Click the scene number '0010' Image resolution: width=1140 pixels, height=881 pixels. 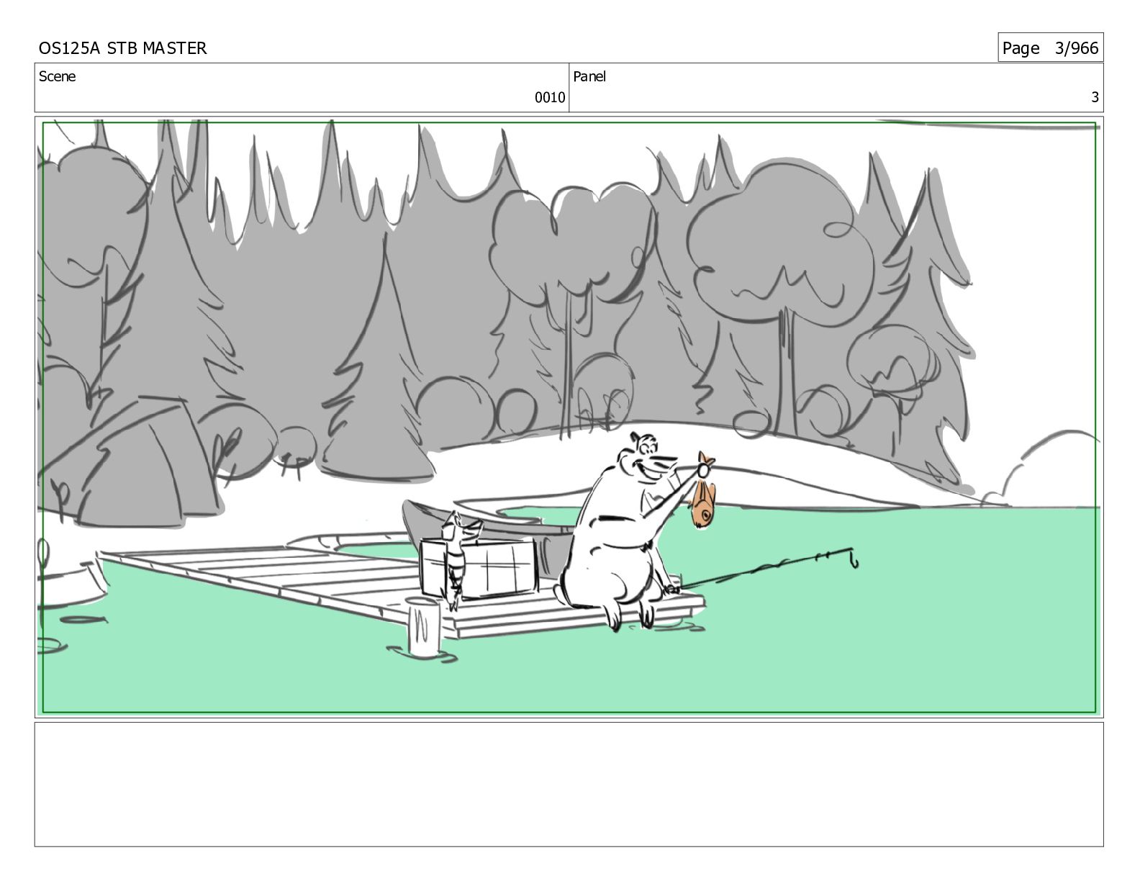click(x=550, y=98)
